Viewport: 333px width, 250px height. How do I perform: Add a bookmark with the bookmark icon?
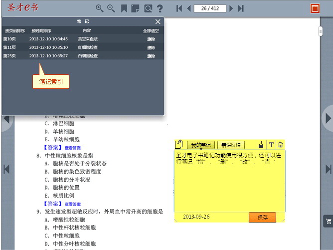pyautogui.click(x=124, y=8)
